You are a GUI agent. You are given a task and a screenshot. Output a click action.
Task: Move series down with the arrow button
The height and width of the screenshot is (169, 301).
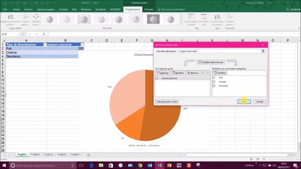click(x=207, y=73)
